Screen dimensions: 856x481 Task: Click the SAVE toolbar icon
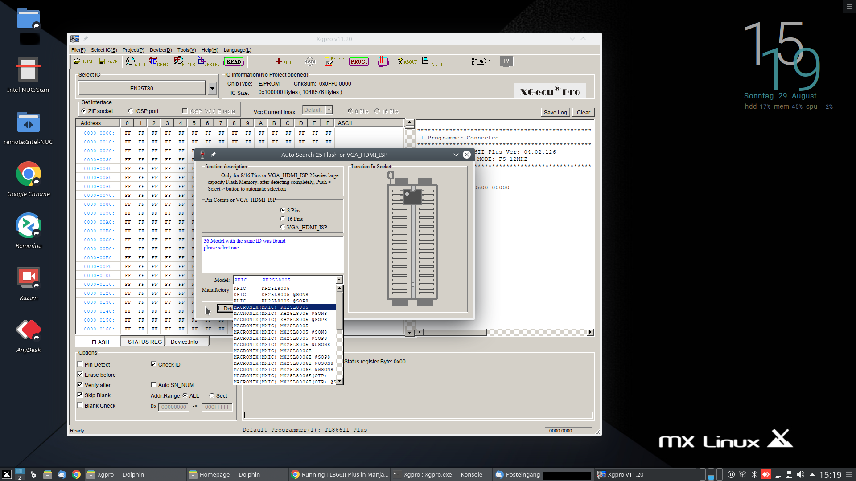[108, 61]
